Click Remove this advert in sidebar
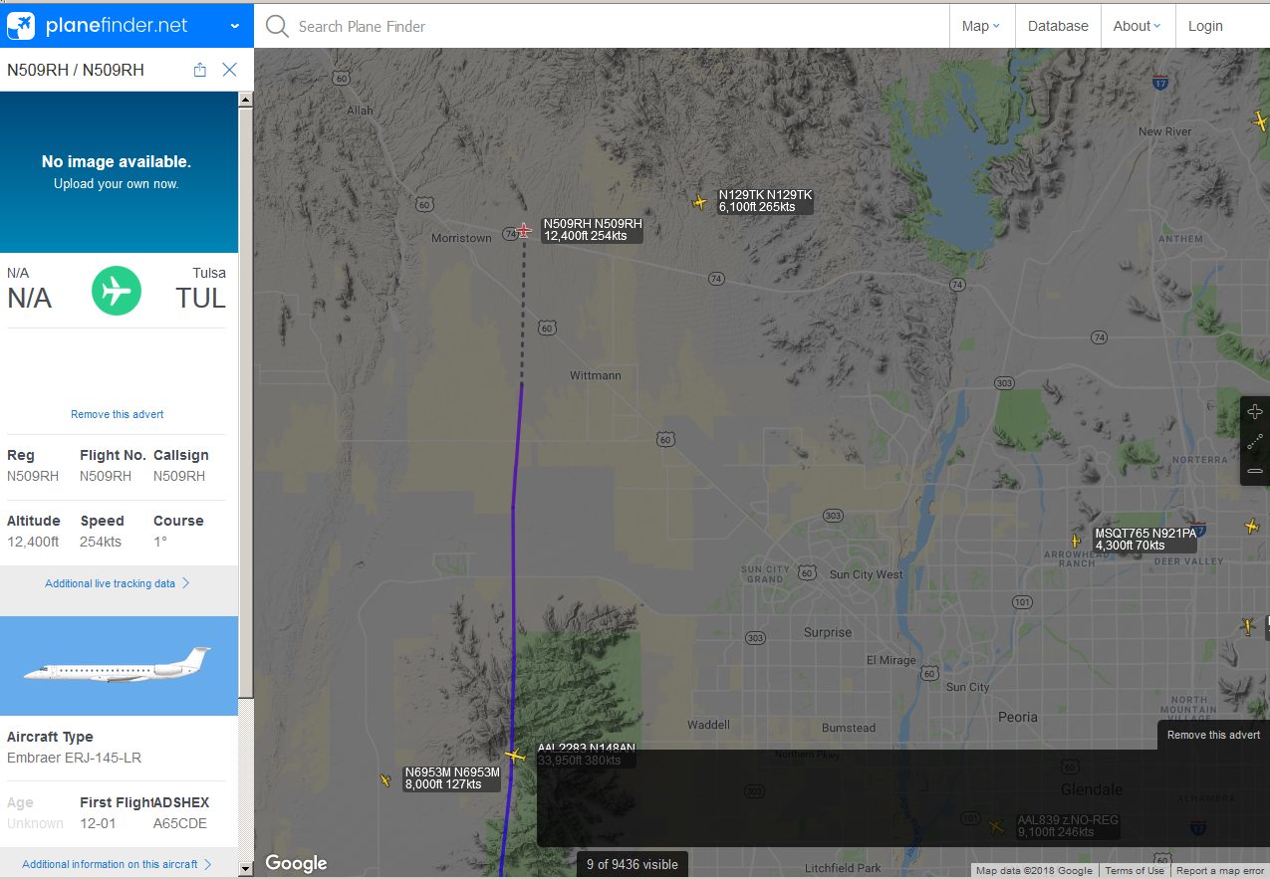Screen dimensions: 1270x879 tap(117, 414)
